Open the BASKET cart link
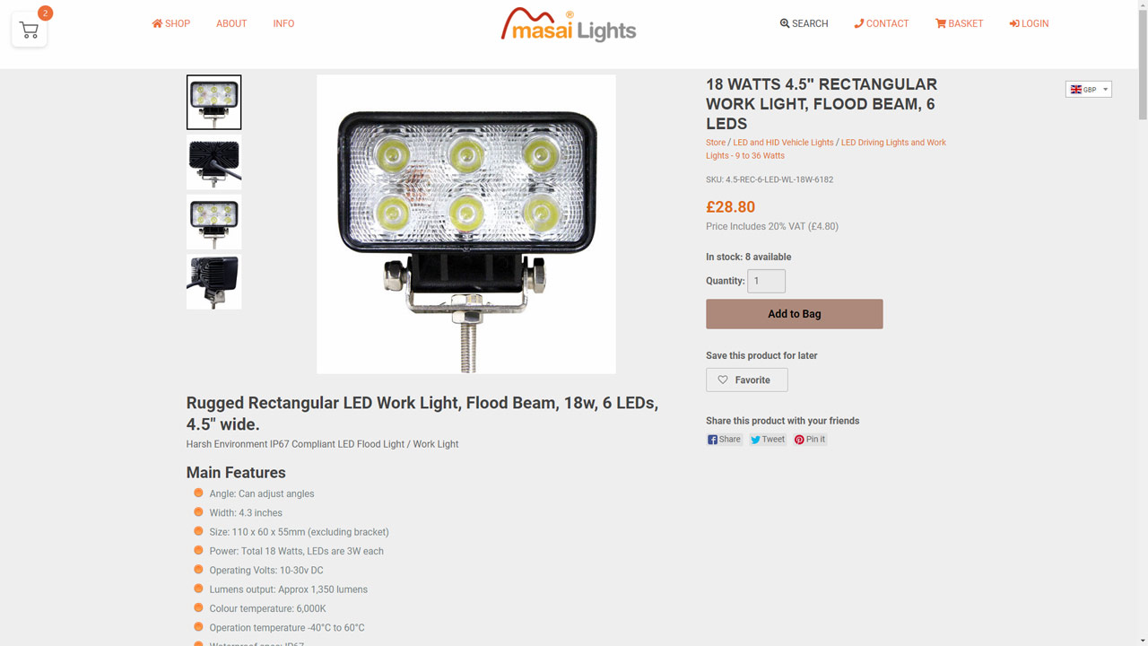Viewport: 1148px width, 646px height. [959, 23]
